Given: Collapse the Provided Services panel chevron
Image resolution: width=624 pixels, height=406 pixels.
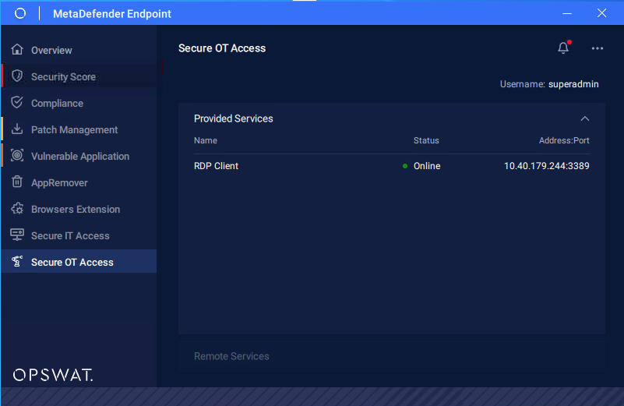Looking at the screenshot, I should 584,118.
